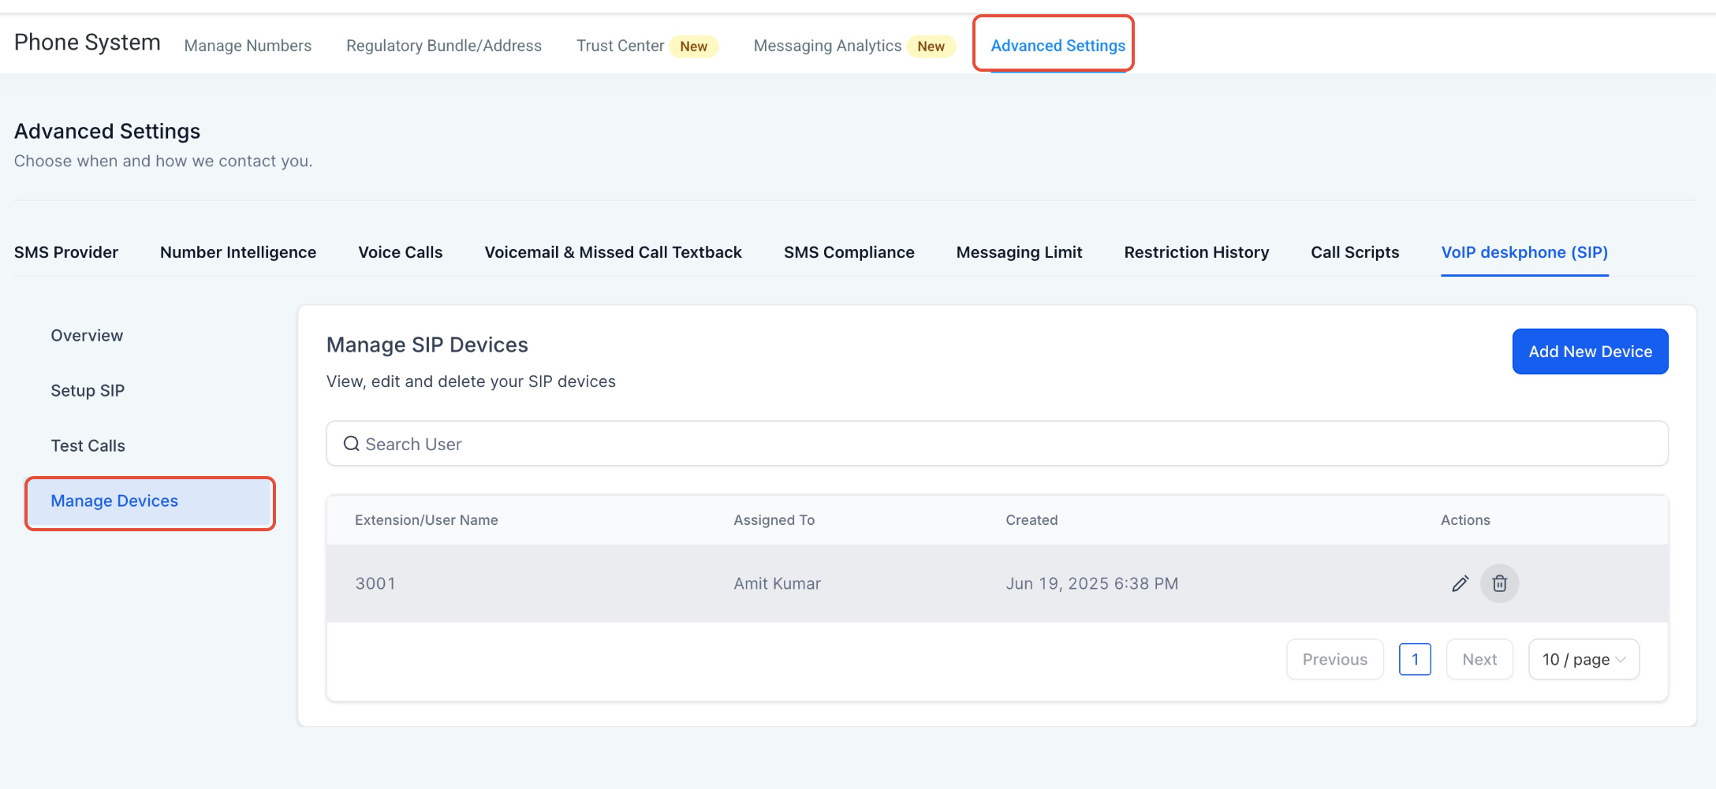Click the Add New Device button
The image size is (1716, 789).
coord(1590,352)
